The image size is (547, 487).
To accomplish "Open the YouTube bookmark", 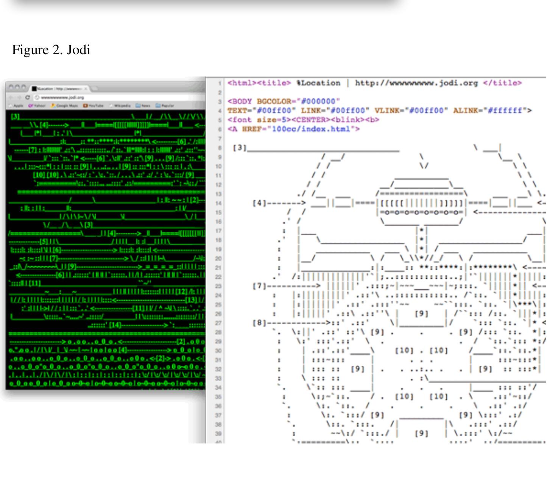I will (x=93, y=106).
